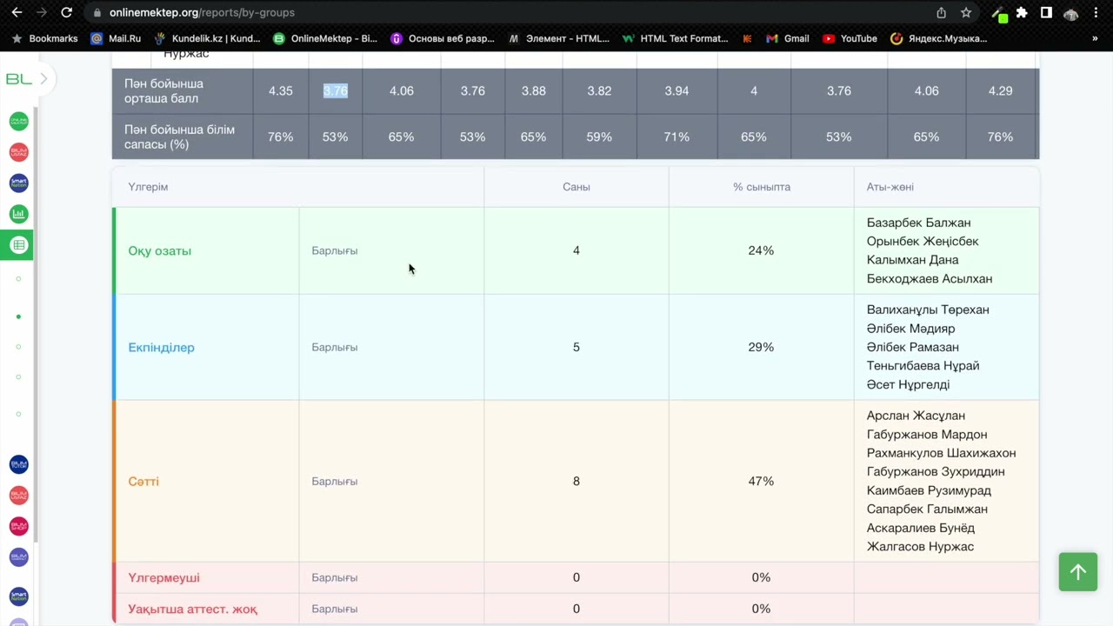Image resolution: width=1113 pixels, height=626 pixels.
Task: Click Барлығы in the Оқу озаты row
Action: (335, 250)
